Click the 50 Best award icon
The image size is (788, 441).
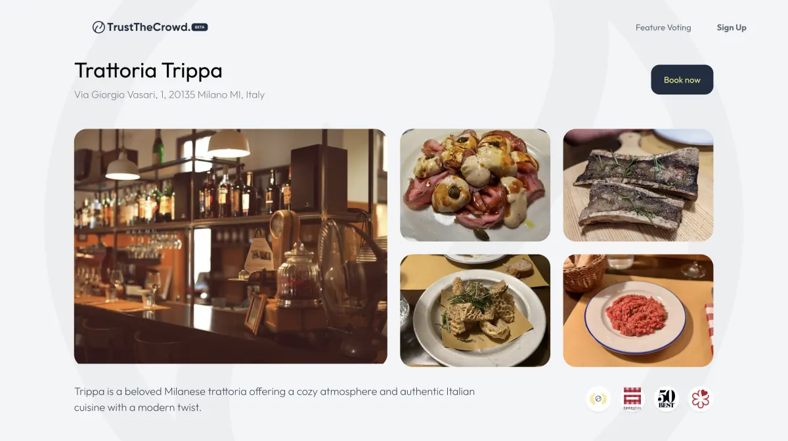(x=667, y=398)
